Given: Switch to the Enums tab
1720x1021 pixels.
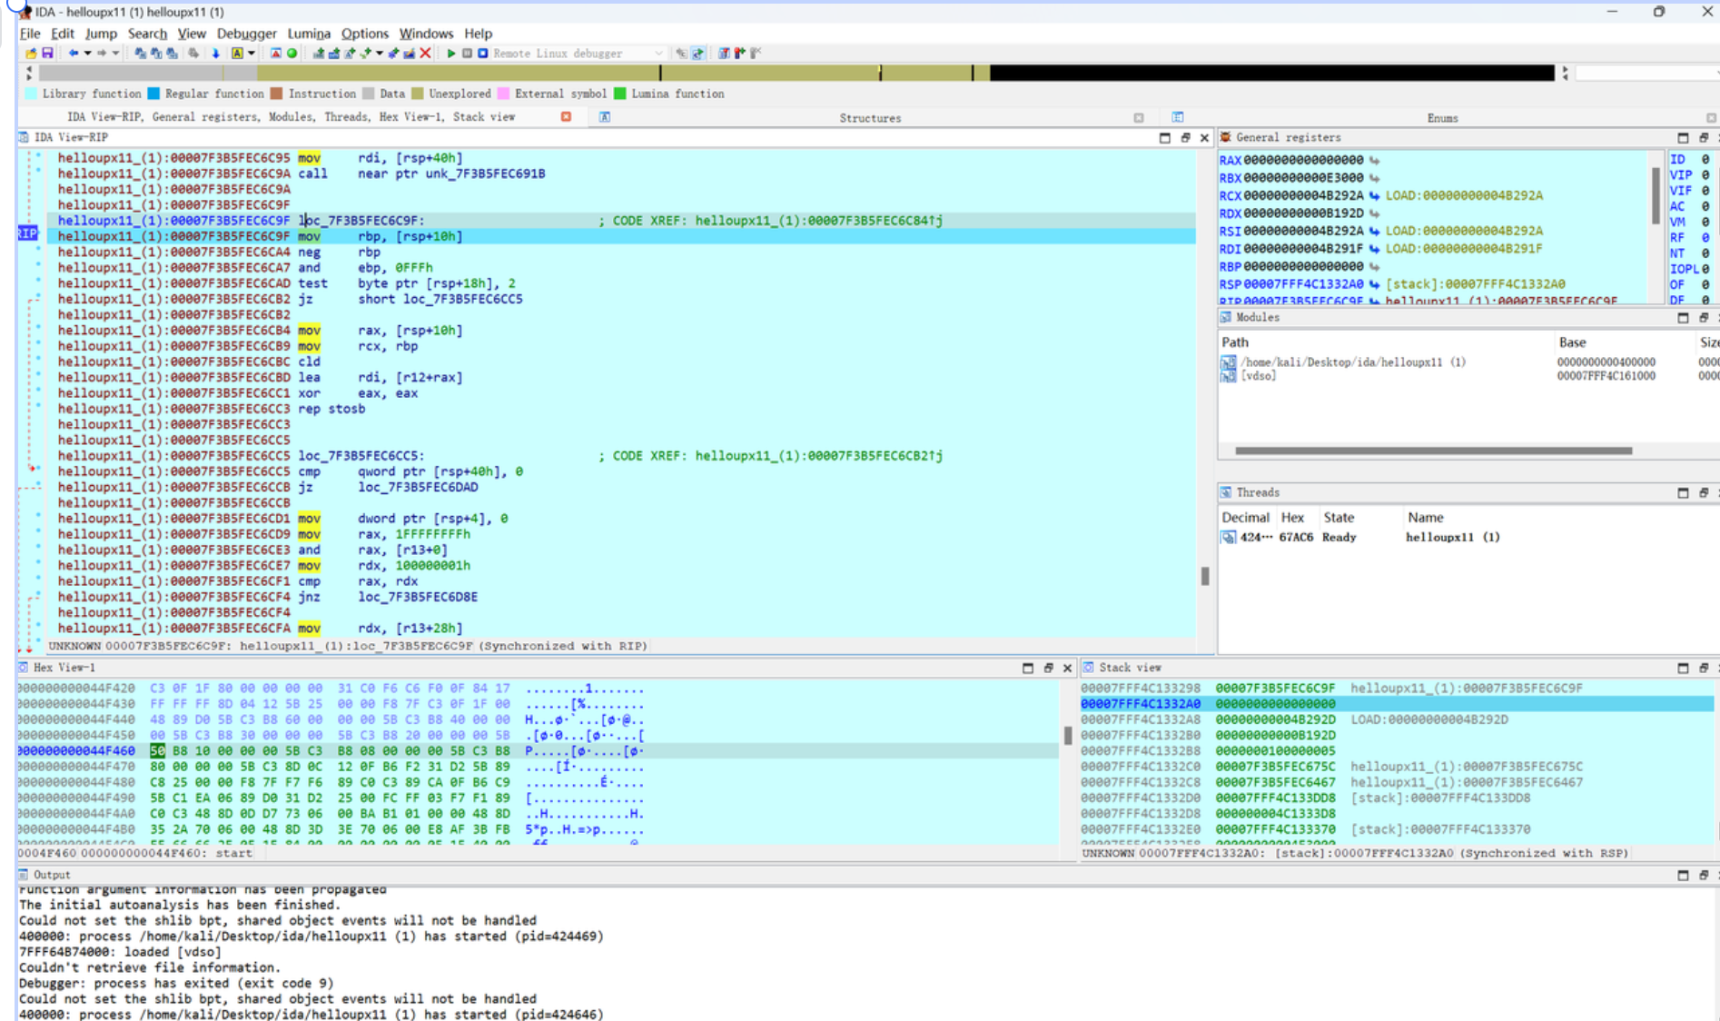Looking at the screenshot, I should 1442,118.
